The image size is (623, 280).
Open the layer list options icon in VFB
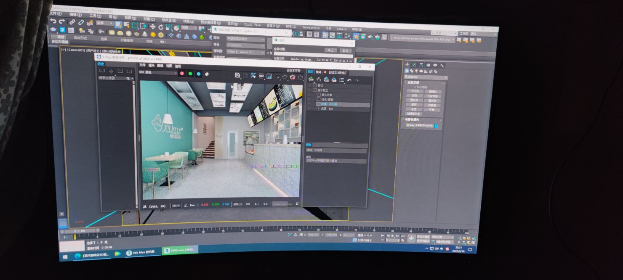click(341, 80)
